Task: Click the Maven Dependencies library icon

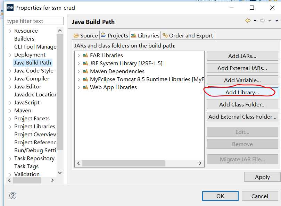Action: tap(85, 71)
